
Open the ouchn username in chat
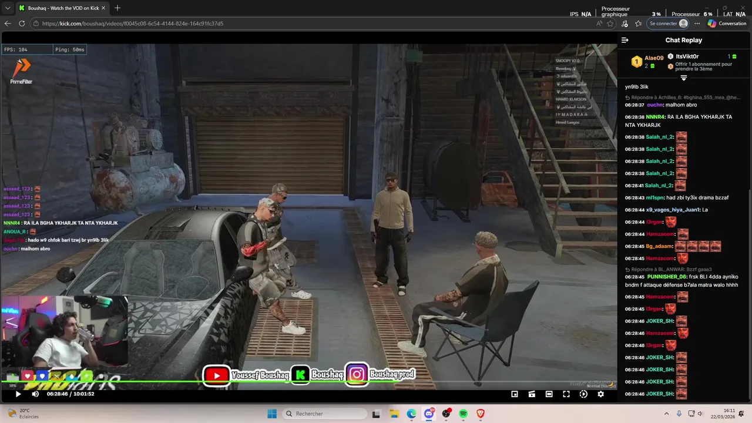(x=654, y=105)
